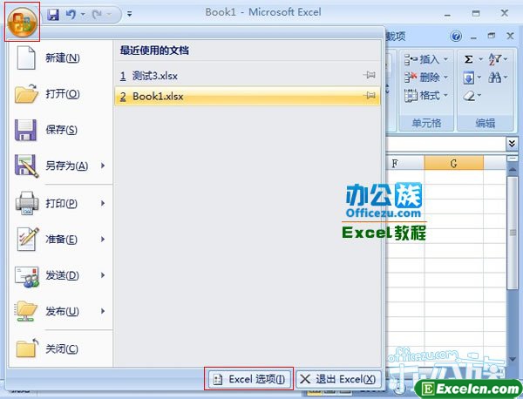Open the AutoSum dropdown arrow
This screenshot has height=399, width=523.
click(x=480, y=59)
